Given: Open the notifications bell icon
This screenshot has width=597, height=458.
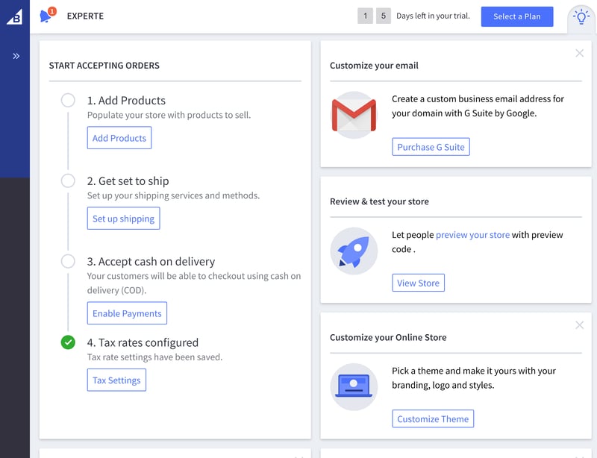Looking at the screenshot, I should 47,16.
